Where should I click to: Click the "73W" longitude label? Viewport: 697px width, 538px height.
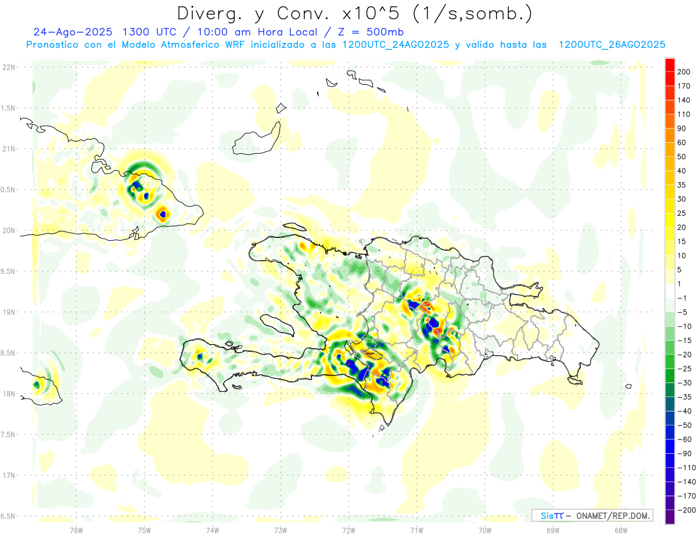(281, 530)
